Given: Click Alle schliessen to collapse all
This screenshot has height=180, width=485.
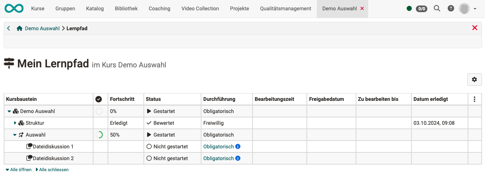Looking at the screenshot, I should coord(52,170).
